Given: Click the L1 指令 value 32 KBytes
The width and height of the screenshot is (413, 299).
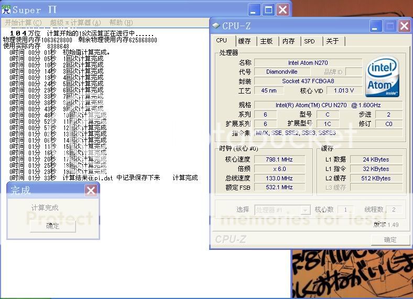Looking at the screenshot, I should [x=376, y=169].
